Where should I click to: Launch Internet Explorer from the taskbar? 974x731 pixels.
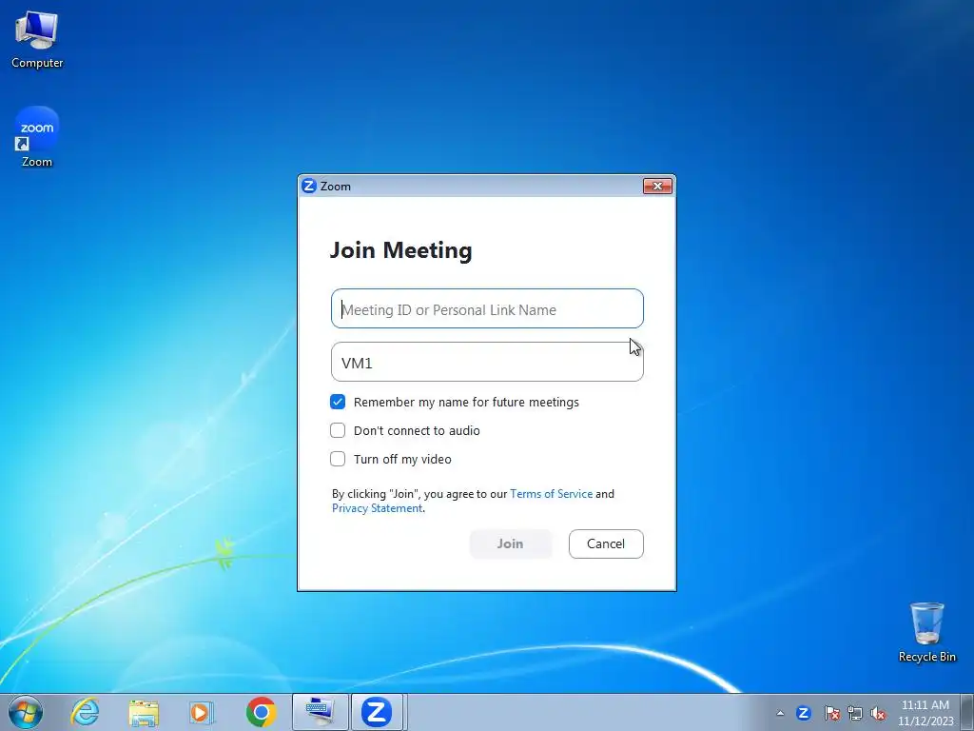[x=85, y=712]
